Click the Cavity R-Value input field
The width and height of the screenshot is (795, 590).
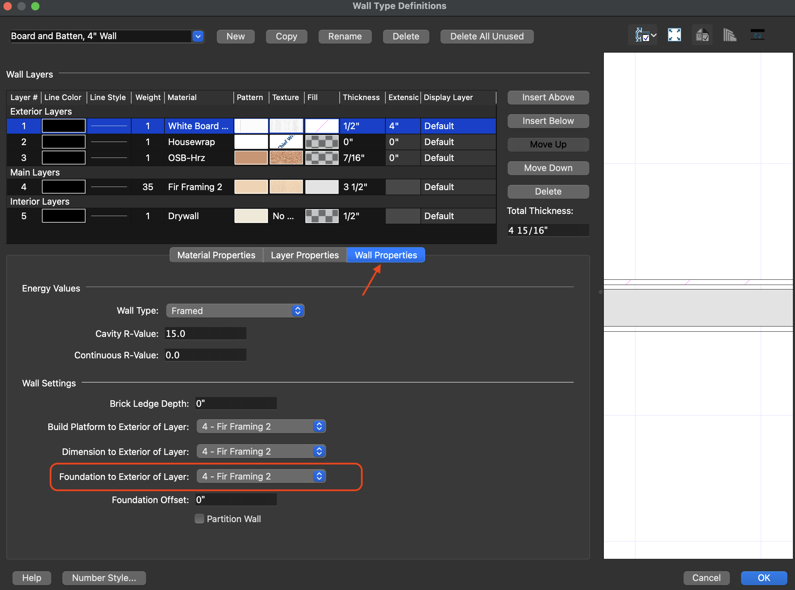(x=205, y=333)
